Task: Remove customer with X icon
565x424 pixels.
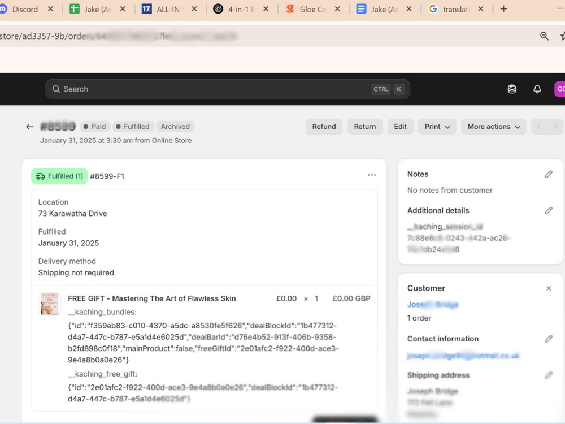Action: pos(549,288)
